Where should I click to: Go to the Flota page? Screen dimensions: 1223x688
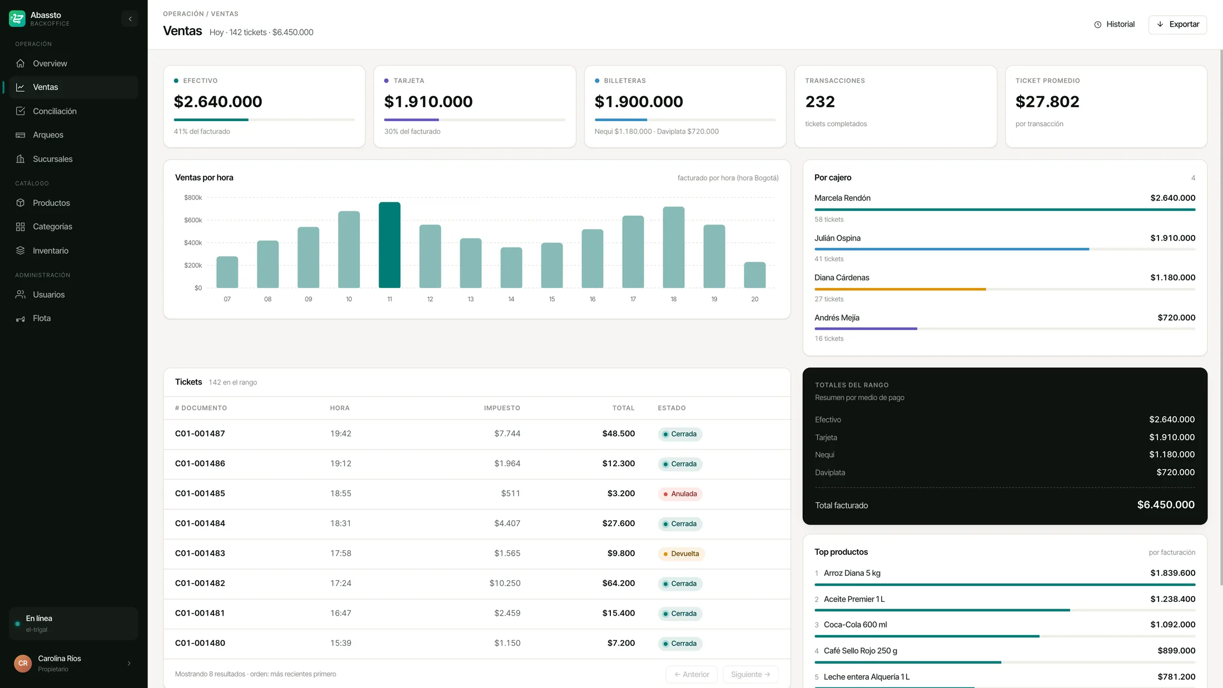(73, 318)
